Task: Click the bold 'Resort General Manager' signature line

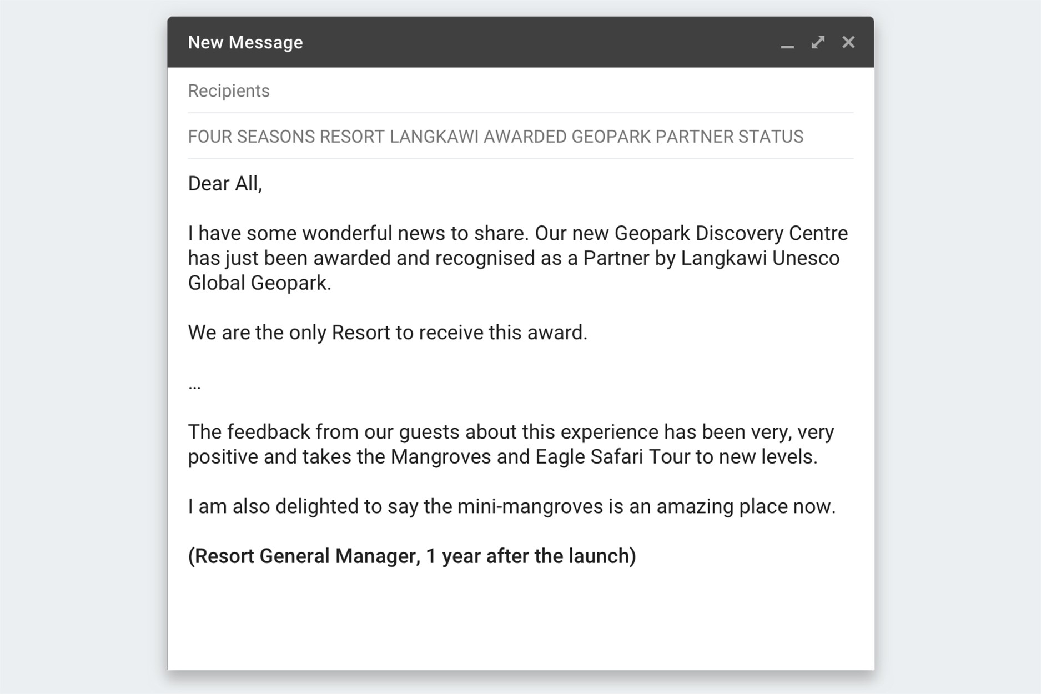Action: pyautogui.click(x=411, y=556)
